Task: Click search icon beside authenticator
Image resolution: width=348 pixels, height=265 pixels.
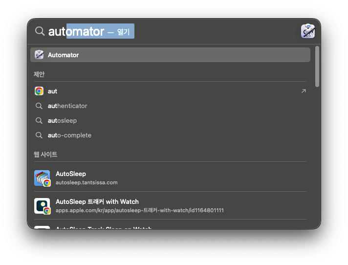Action: pyautogui.click(x=39, y=106)
